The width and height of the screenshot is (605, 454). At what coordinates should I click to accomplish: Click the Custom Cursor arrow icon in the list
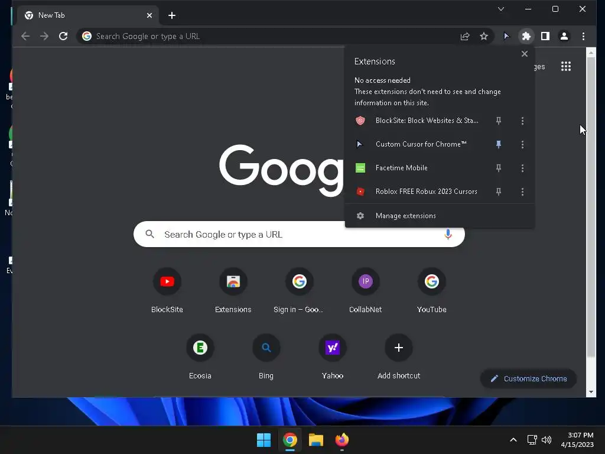[360, 144]
